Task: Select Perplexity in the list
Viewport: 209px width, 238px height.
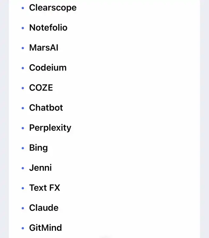Action: [x=50, y=128]
